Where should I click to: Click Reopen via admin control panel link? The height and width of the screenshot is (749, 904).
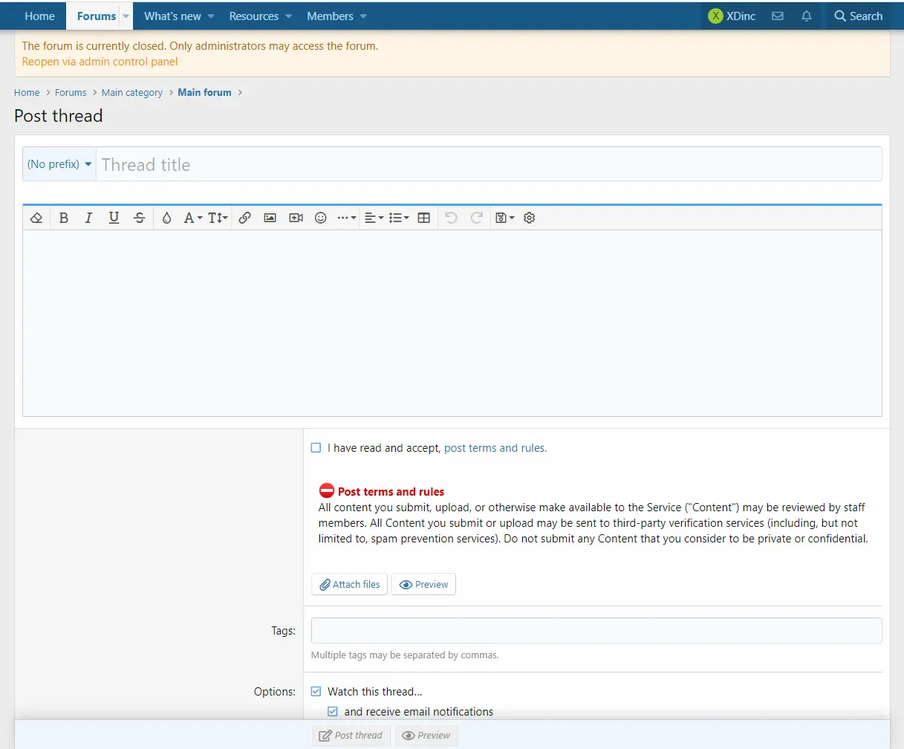[x=100, y=62]
